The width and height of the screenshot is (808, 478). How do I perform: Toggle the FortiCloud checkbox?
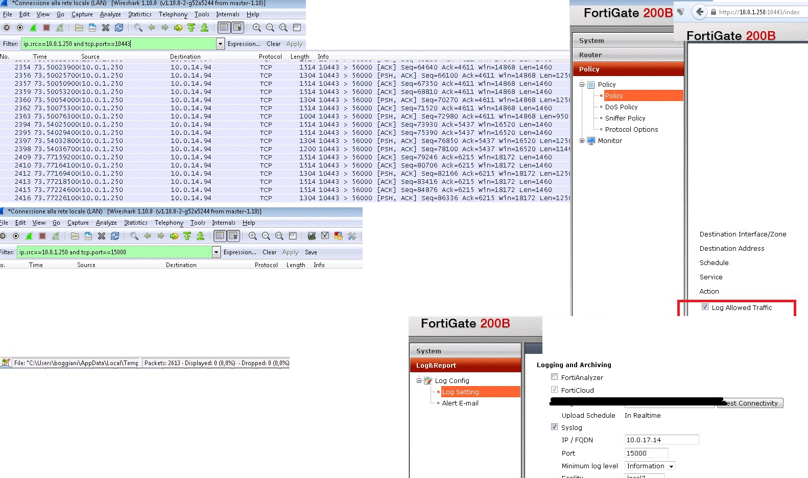click(554, 390)
